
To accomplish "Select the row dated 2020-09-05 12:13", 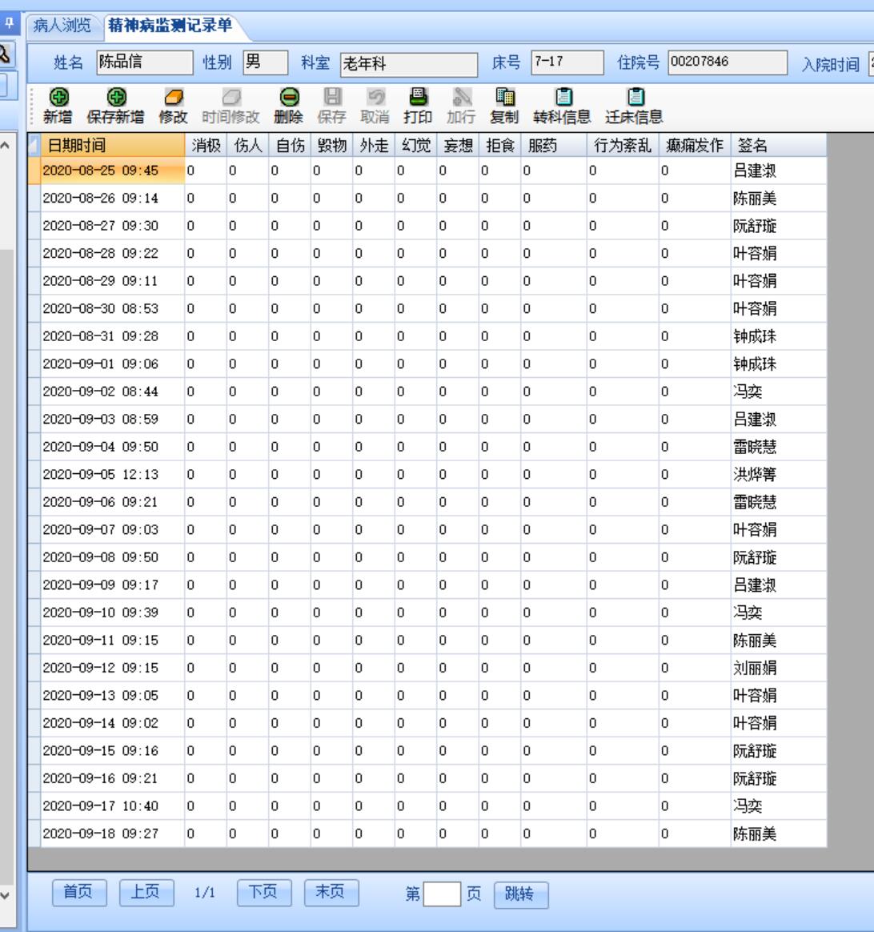I will coord(100,475).
